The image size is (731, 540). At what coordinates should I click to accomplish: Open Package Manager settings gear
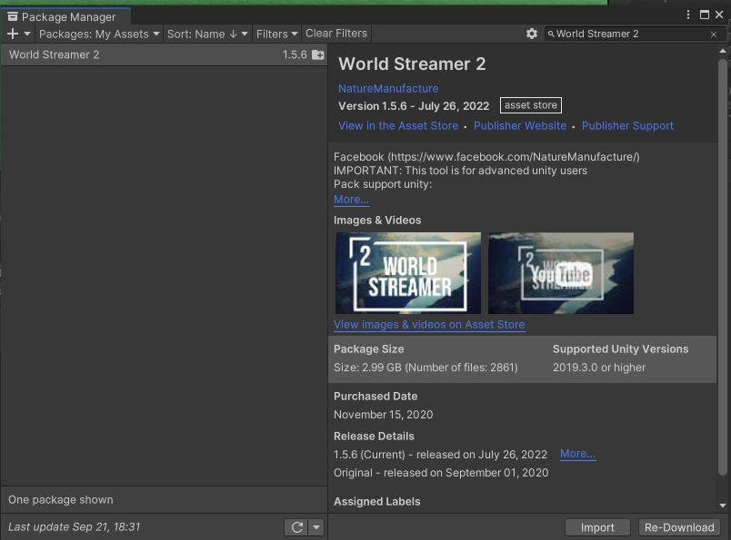point(532,34)
